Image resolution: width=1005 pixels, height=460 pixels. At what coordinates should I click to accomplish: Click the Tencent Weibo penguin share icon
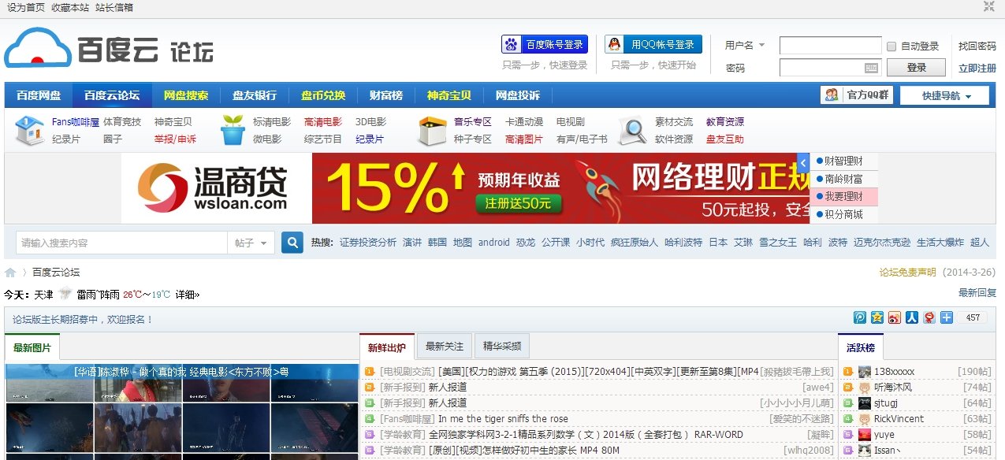coord(929,317)
